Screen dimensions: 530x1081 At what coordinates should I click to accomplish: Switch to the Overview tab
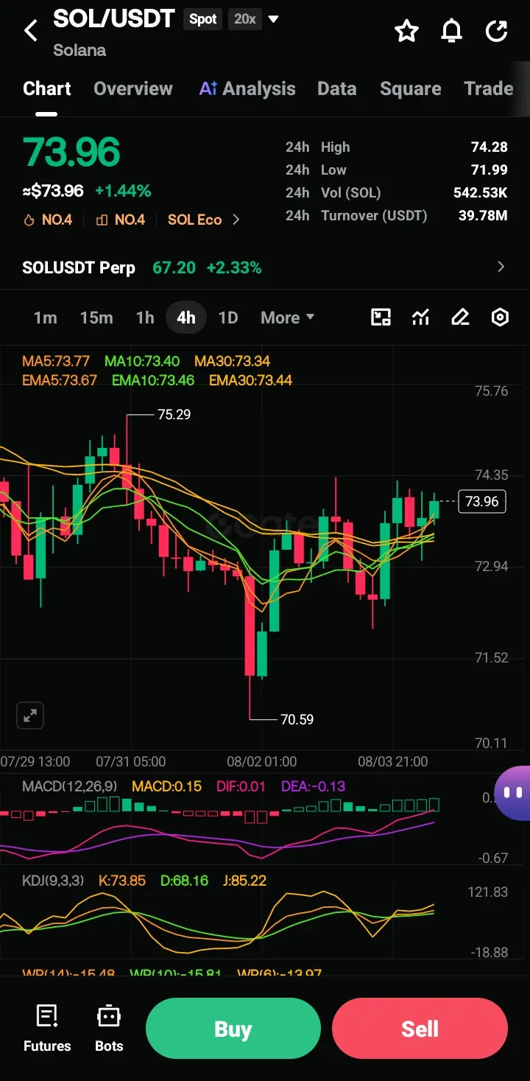point(133,88)
